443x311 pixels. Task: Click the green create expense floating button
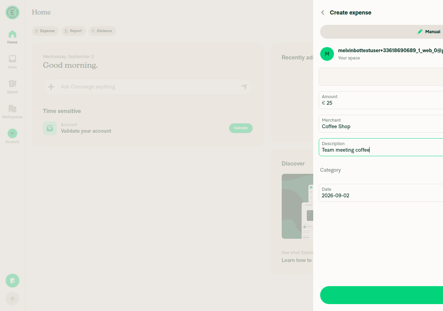[x=12, y=281]
